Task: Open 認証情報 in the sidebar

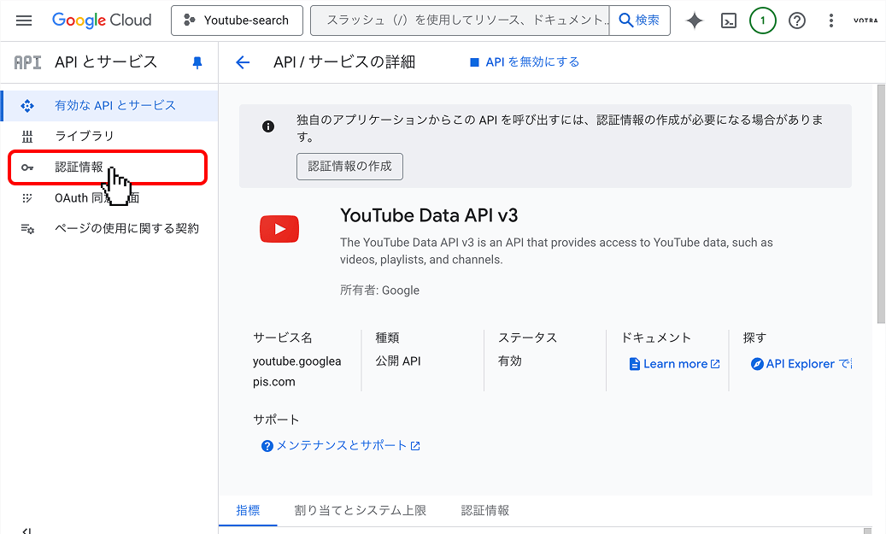Action: tap(108, 167)
